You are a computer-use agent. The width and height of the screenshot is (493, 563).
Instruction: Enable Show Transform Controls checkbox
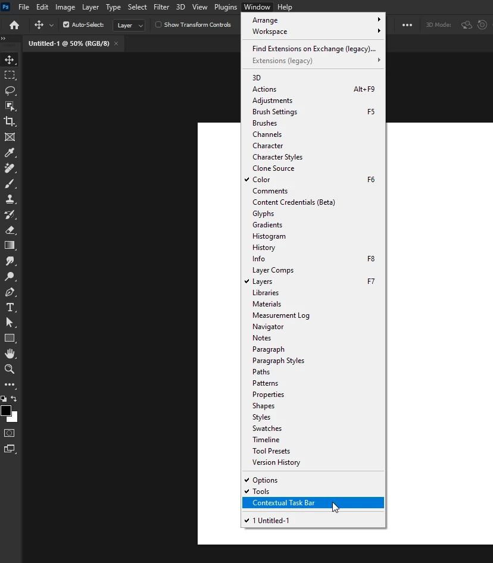click(158, 24)
